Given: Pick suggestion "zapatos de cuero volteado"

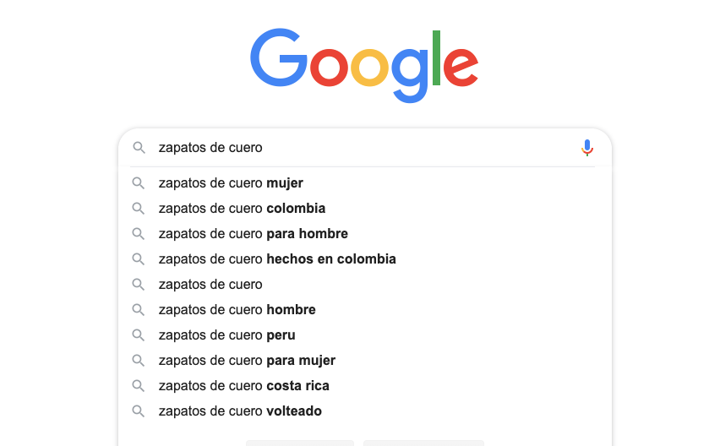Looking at the screenshot, I should click(240, 411).
